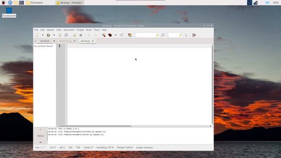
Task: Open build actions dropdown arrow
Action: click(115, 35)
